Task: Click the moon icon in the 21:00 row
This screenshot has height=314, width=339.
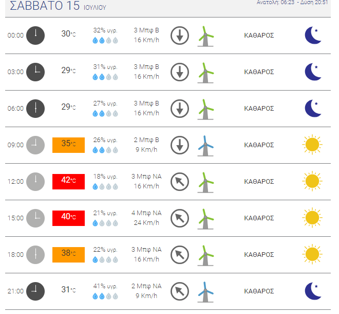Action: 313,291
